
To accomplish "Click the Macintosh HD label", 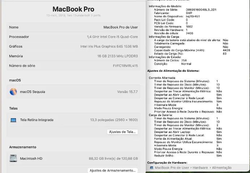I will 31,158.
